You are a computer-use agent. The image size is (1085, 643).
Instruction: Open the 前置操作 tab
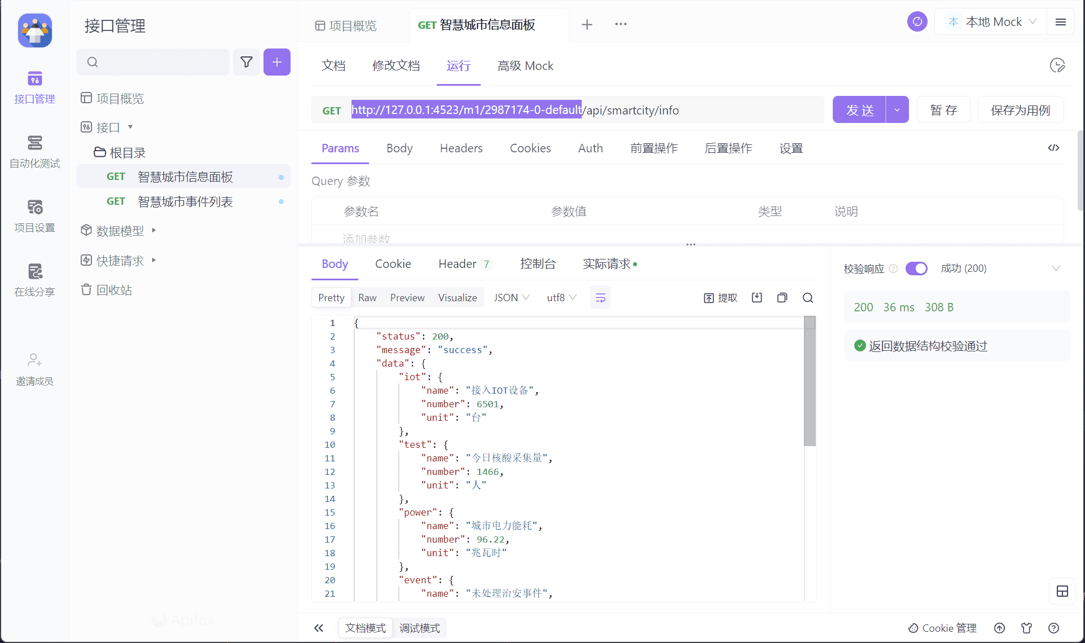654,148
